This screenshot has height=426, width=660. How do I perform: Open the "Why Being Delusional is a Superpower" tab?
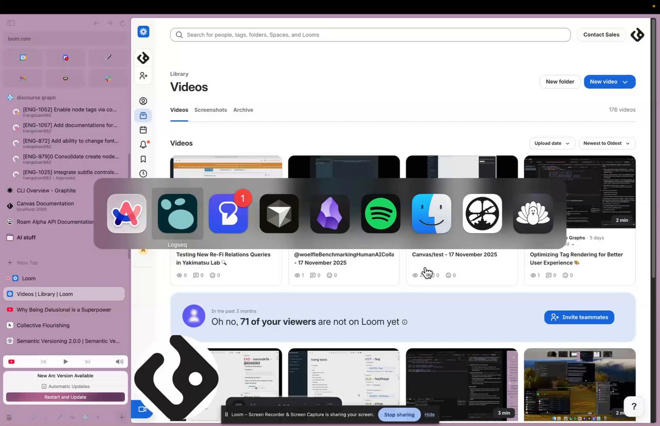(64, 310)
